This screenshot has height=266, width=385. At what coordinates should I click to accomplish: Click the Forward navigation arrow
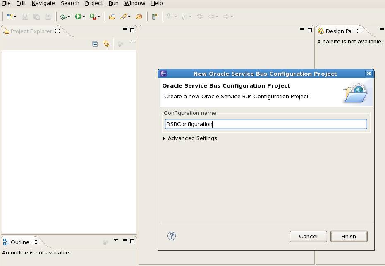226,17
